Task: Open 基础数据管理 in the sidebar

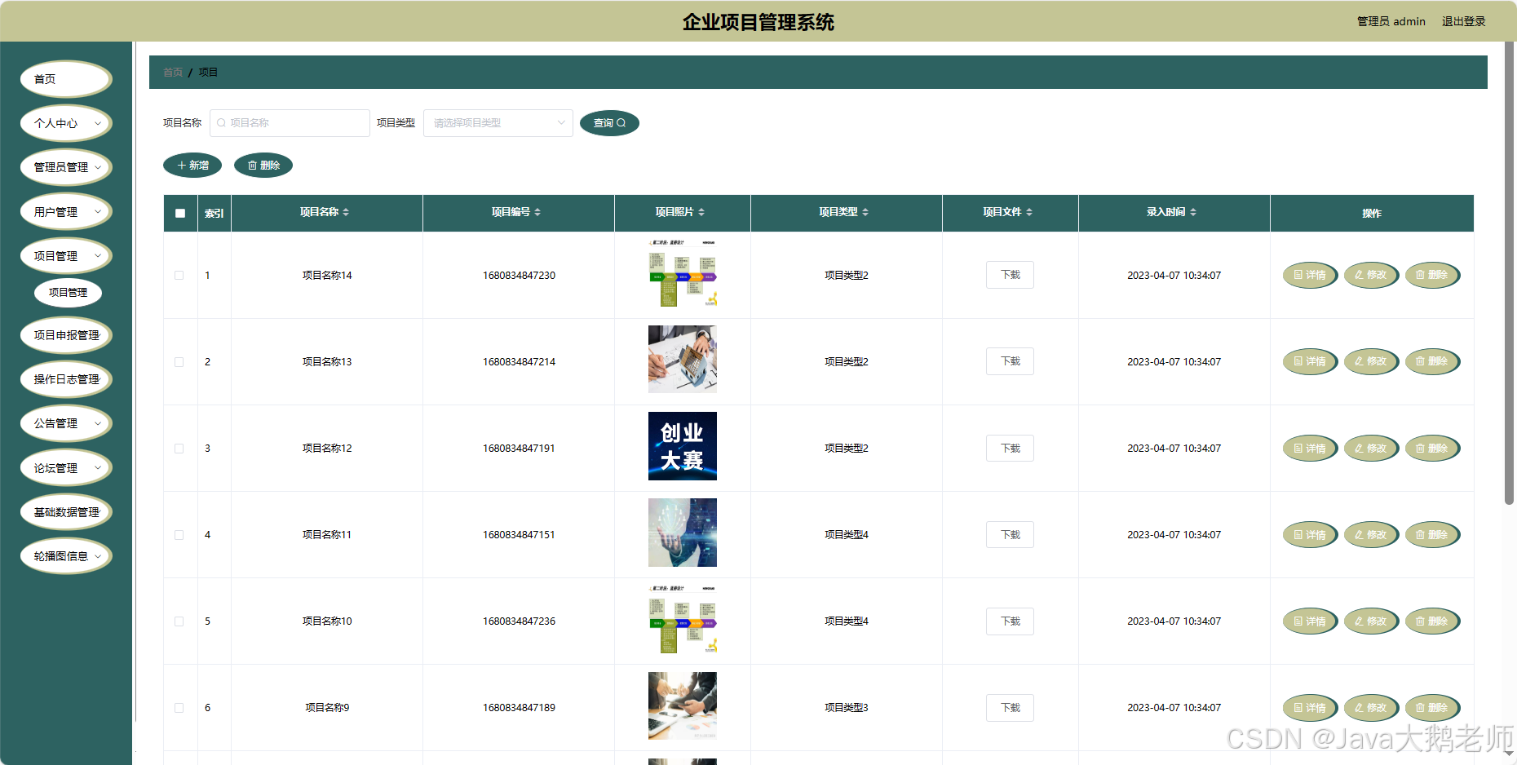Action: click(x=66, y=512)
